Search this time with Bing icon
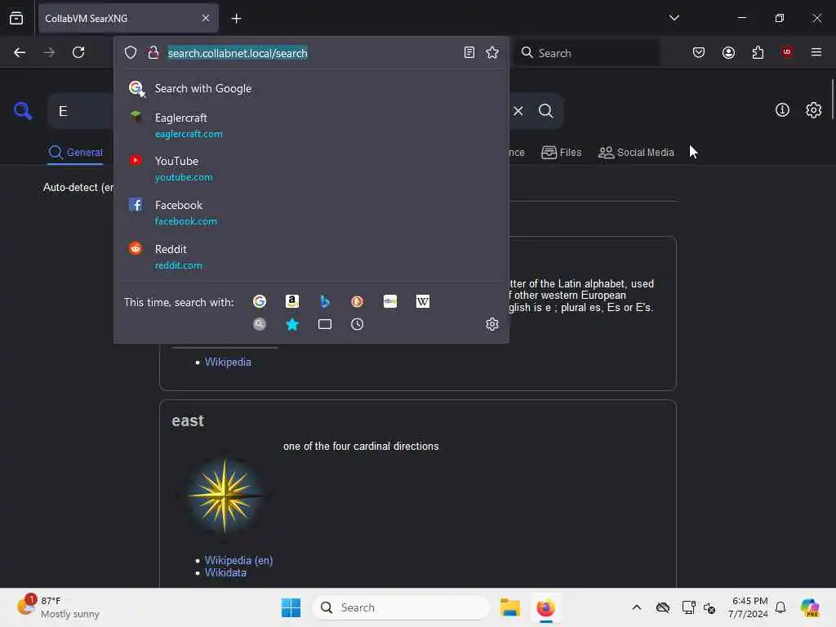The image size is (836, 627). click(325, 302)
